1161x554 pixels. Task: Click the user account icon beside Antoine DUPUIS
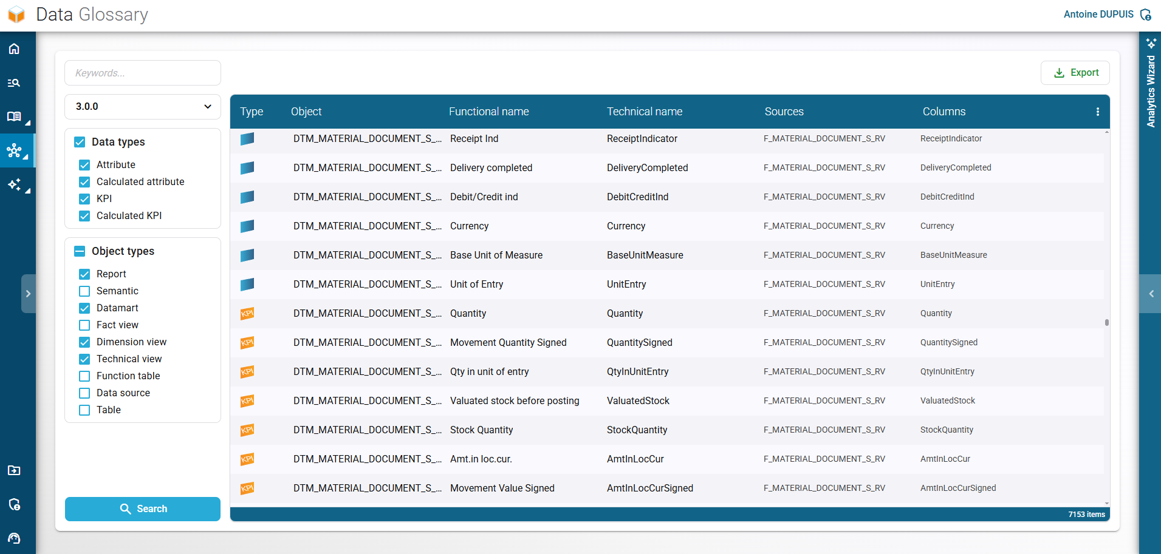[1145, 15]
